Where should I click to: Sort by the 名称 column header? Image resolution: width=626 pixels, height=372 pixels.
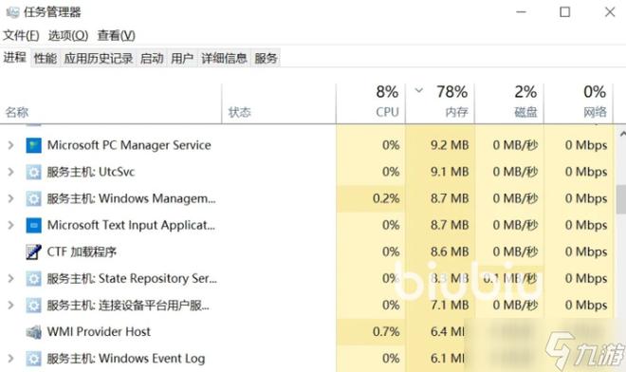point(111,103)
